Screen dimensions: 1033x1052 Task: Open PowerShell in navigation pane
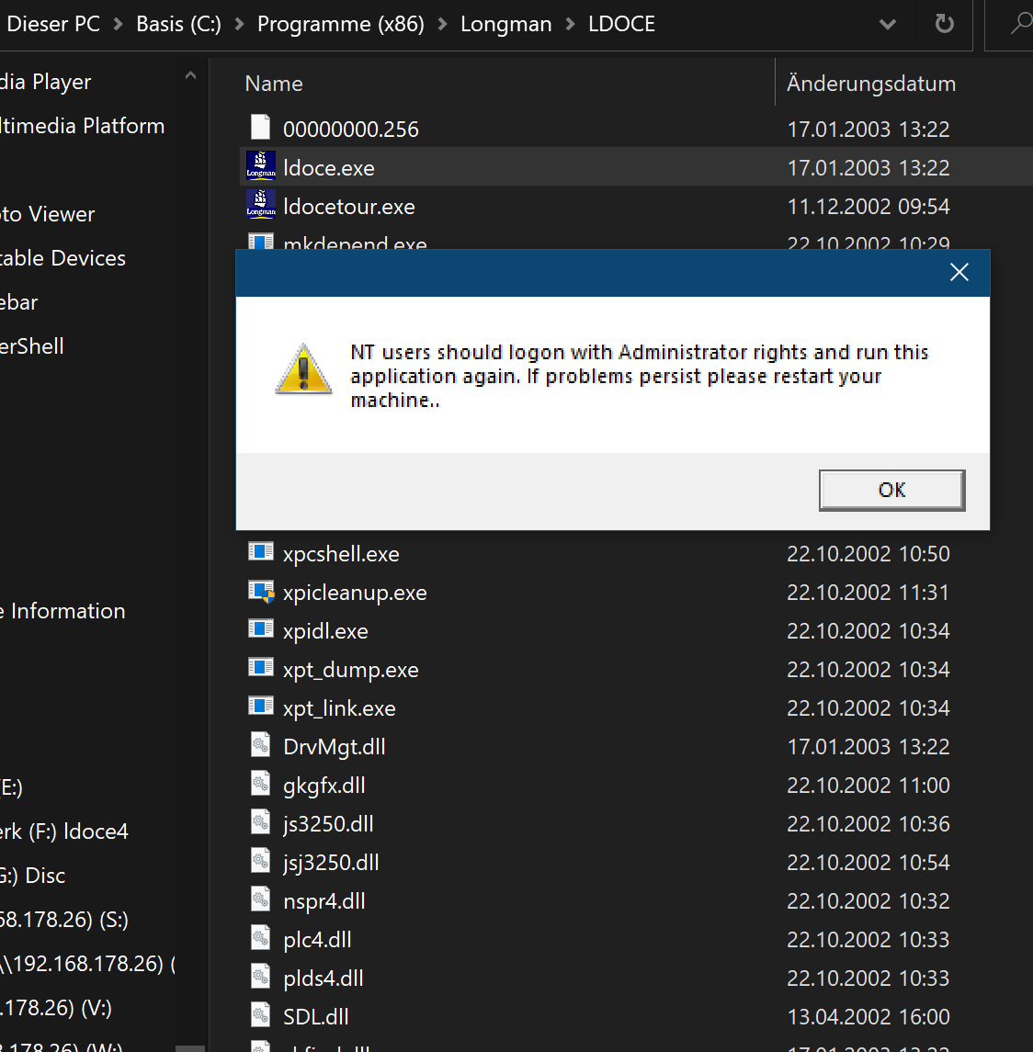31,346
